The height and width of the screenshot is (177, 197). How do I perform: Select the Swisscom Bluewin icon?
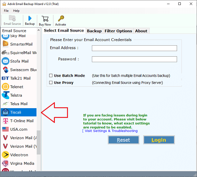5,70
